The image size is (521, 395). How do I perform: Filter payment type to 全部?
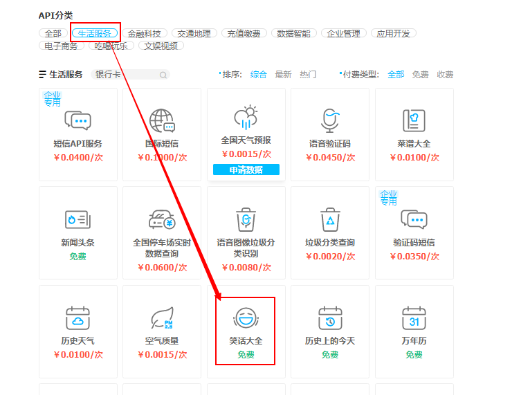396,75
